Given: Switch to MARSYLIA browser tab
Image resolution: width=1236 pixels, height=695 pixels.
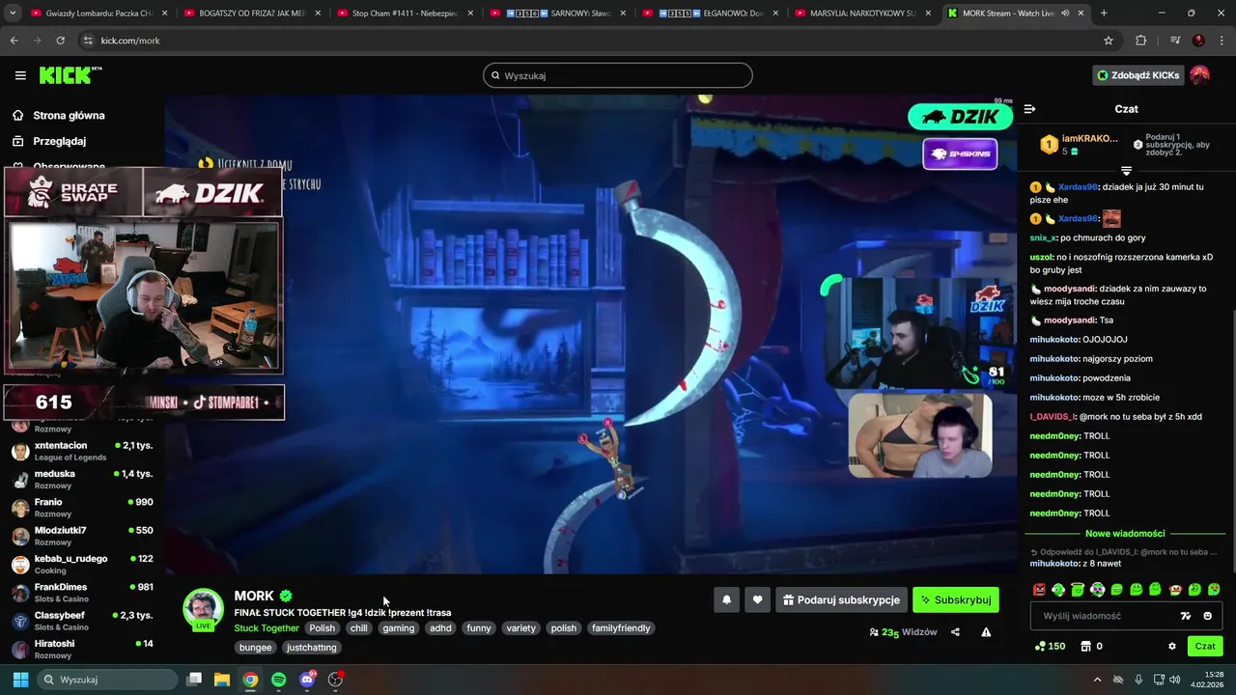Looking at the screenshot, I should tap(862, 14).
